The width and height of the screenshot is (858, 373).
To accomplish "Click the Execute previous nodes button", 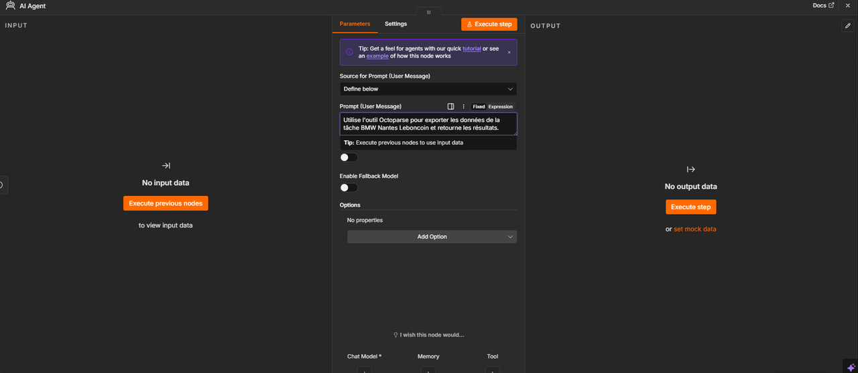I will pos(166,203).
